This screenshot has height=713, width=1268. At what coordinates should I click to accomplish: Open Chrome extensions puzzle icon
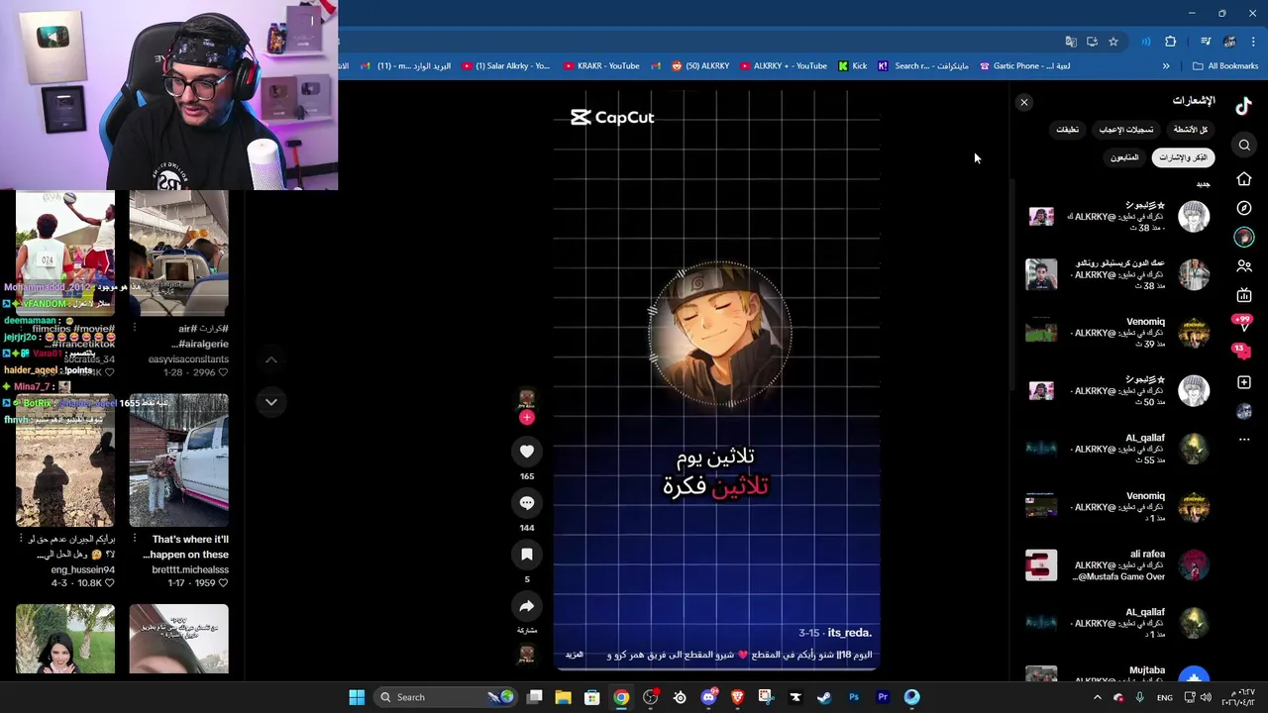(1171, 42)
